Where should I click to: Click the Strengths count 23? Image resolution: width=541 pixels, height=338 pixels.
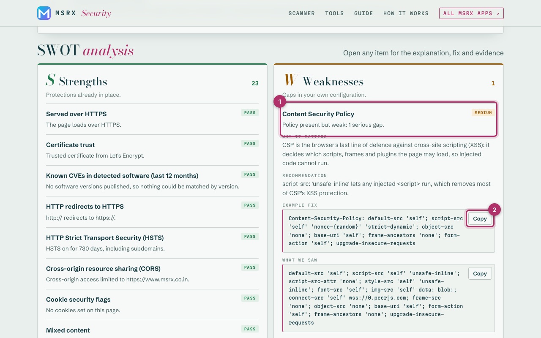coord(255,83)
